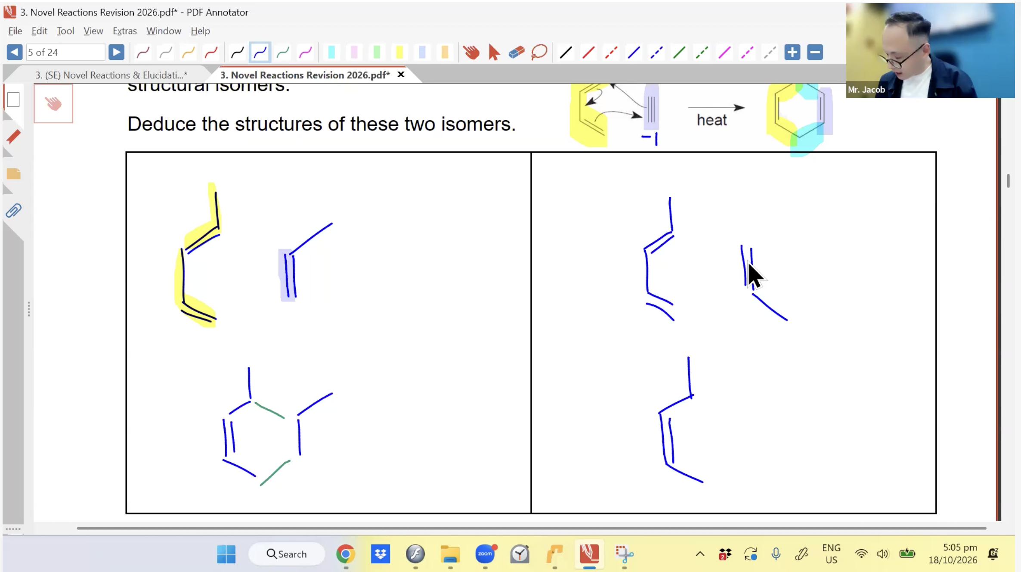Viewport: 1021px width, 572px height.
Task: Choose the green dashed line tool
Action: point(702,53)
